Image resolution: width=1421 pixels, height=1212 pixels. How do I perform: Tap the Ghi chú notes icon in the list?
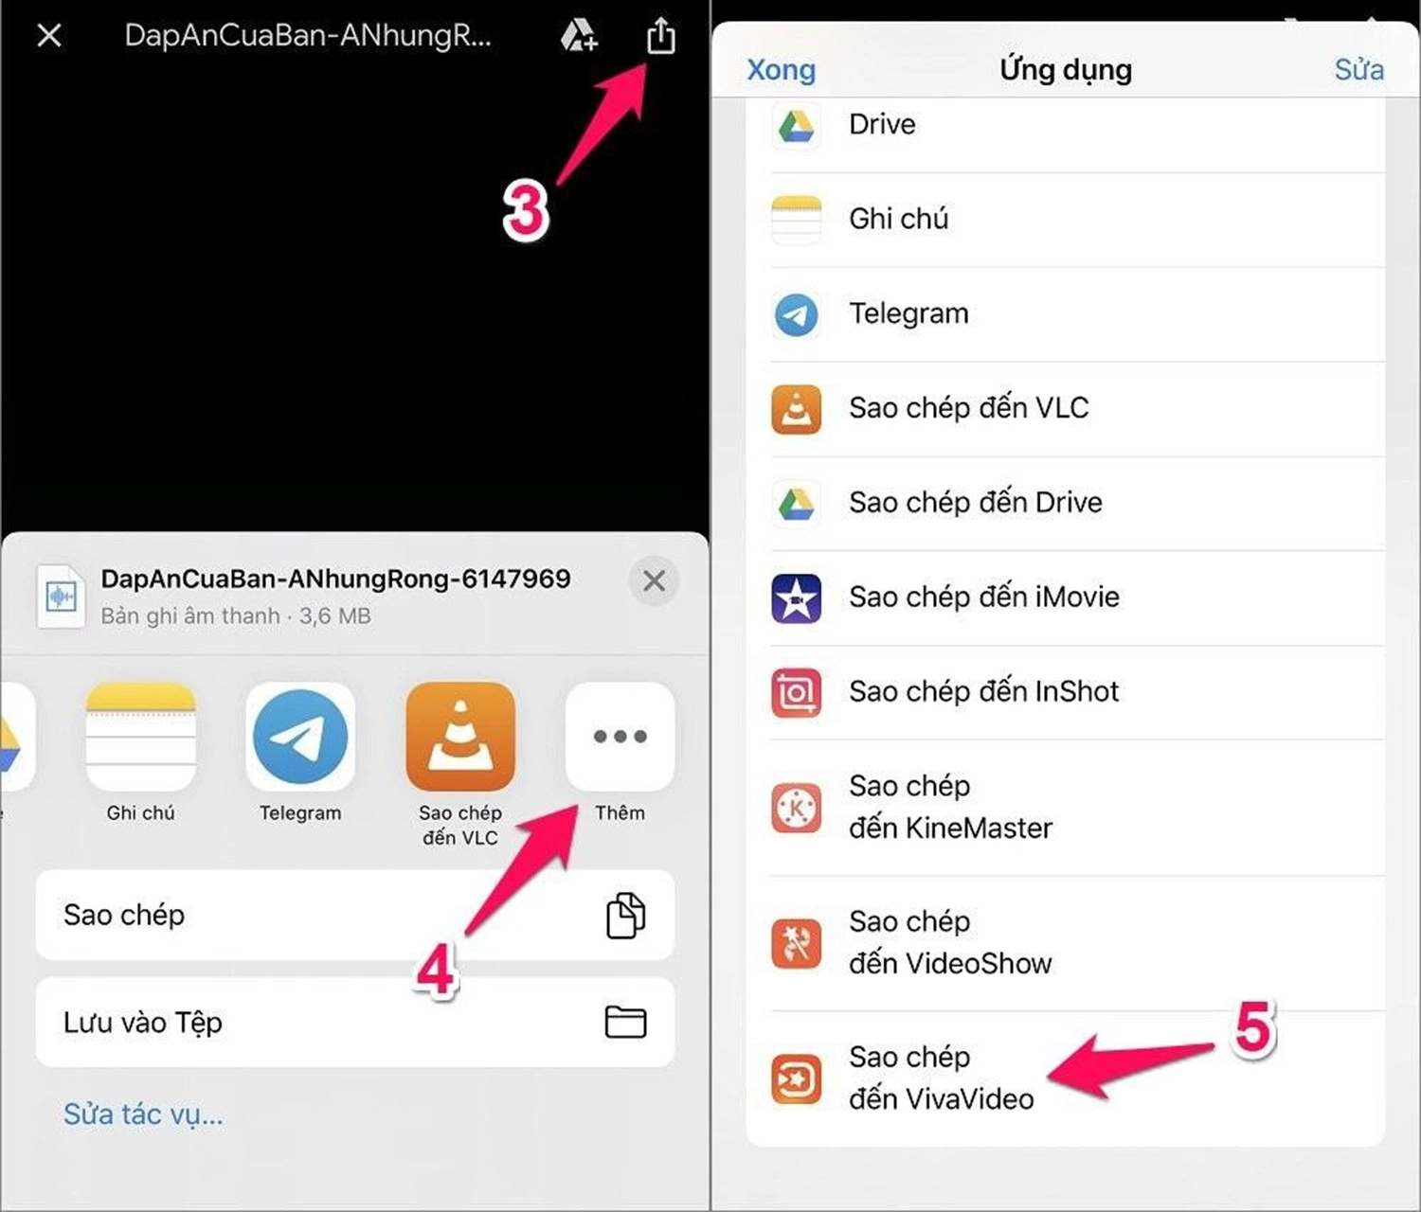(797, 220)
